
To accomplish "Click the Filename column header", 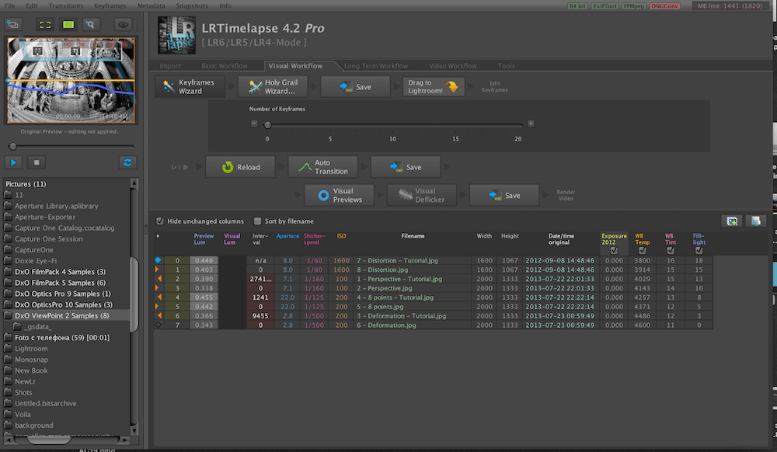I will click(413, 236).
